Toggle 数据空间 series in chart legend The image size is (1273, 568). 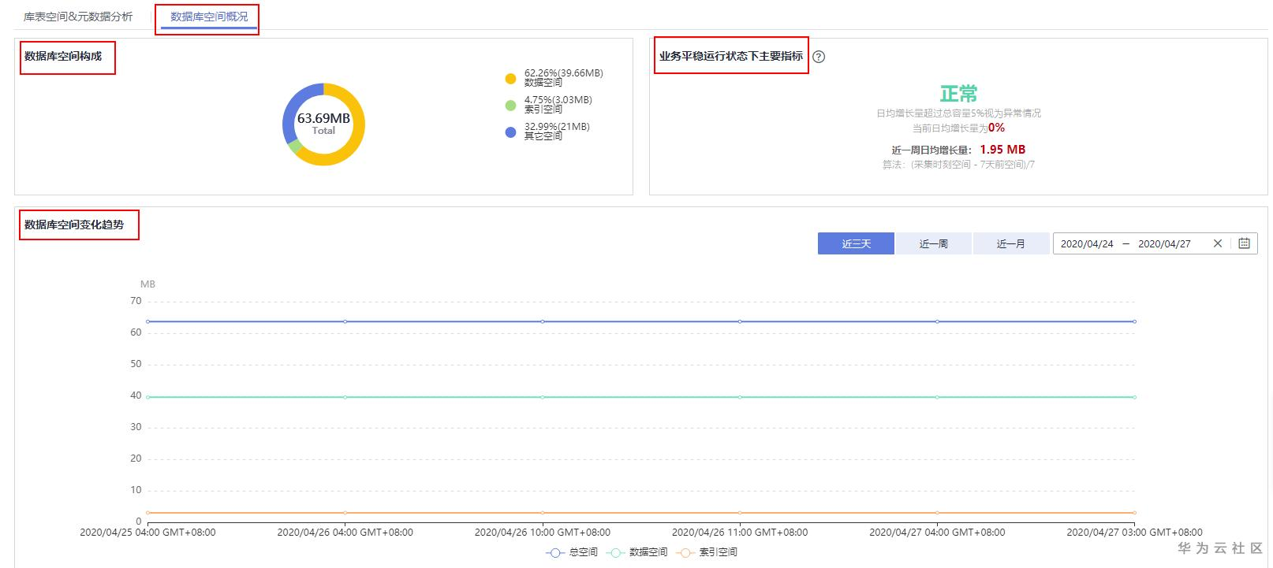point(638,552)
